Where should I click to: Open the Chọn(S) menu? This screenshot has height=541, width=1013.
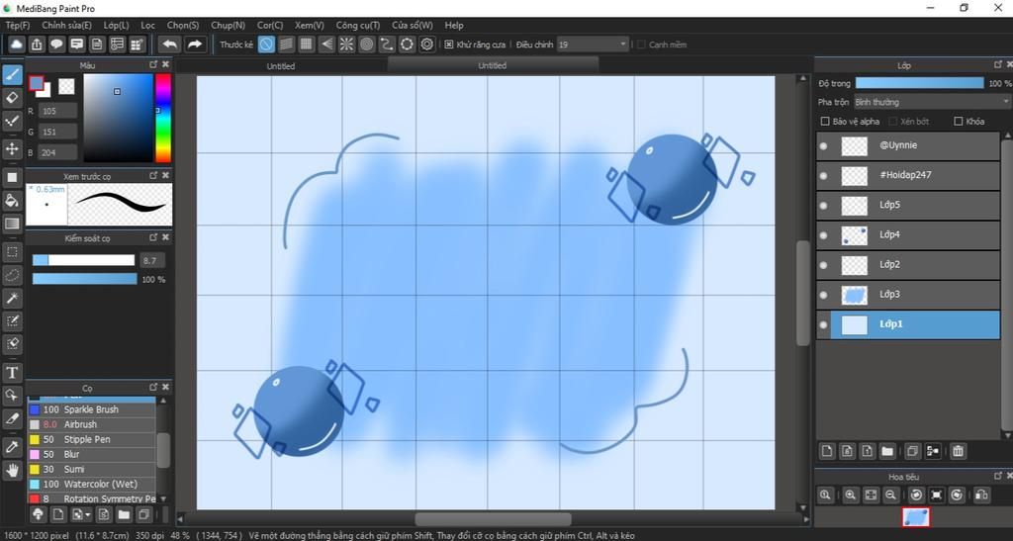click(x=183, y=25)
